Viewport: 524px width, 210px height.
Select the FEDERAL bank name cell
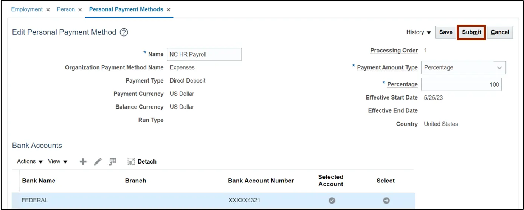pyautogui.click(x=35, y=200)
